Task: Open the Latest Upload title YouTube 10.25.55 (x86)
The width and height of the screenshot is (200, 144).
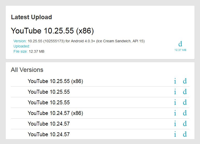Action: tap(52, 31)
